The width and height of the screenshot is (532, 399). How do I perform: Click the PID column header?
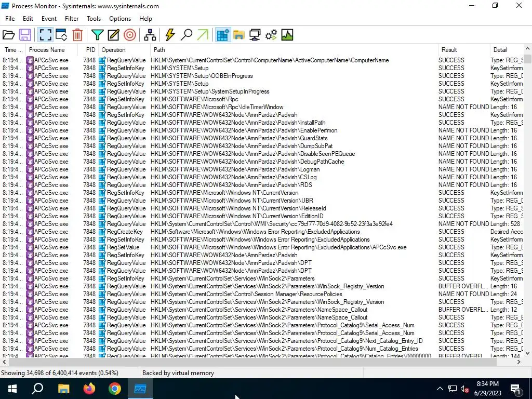[x=88, y=49]
